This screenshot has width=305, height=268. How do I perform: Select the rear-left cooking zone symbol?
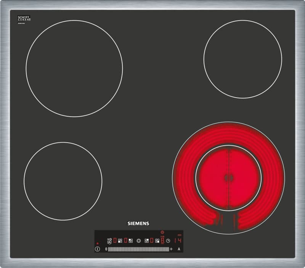click(x=131, y=241)
